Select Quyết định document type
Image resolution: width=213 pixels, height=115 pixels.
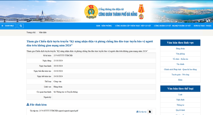[180, 110]
